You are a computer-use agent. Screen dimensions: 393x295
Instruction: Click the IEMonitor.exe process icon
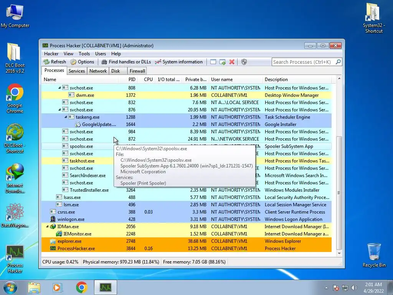click(x=59, y=234)
